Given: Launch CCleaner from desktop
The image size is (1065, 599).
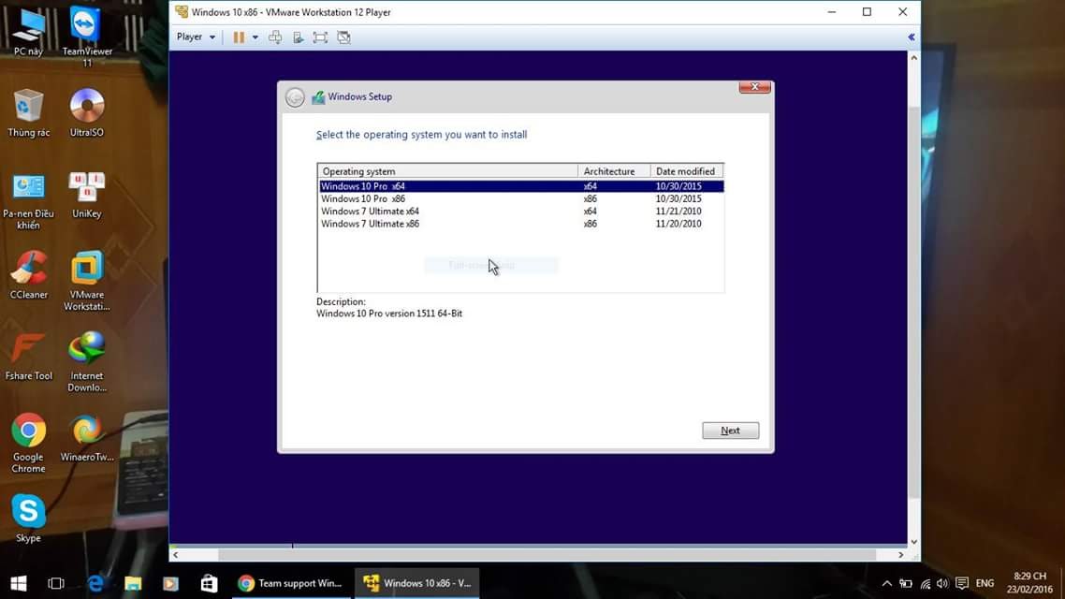Looking at the screenshot, I should tap(28, 275).
